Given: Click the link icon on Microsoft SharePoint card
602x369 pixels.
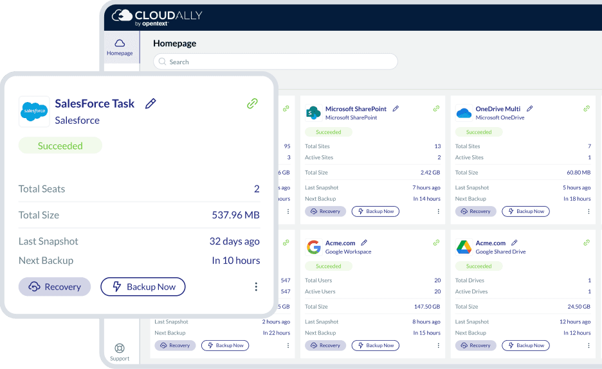Looking at the screenshot, I should pyautogui.click(x=436, y=108).
